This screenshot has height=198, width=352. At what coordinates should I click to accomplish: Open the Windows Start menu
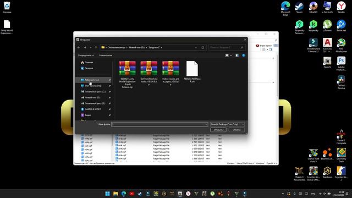pos(108,194)
